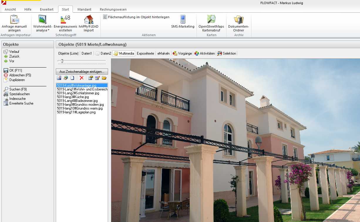Click the red X delete icon
Screen dimensions: 360x222
click(x=82, y=78)
